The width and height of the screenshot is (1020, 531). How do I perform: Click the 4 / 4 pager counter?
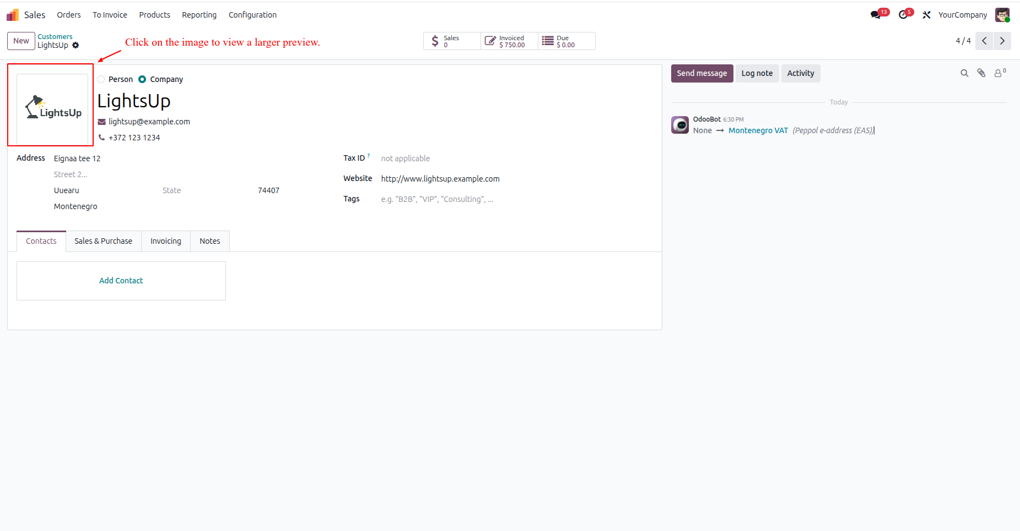click(x=963, y=41)
